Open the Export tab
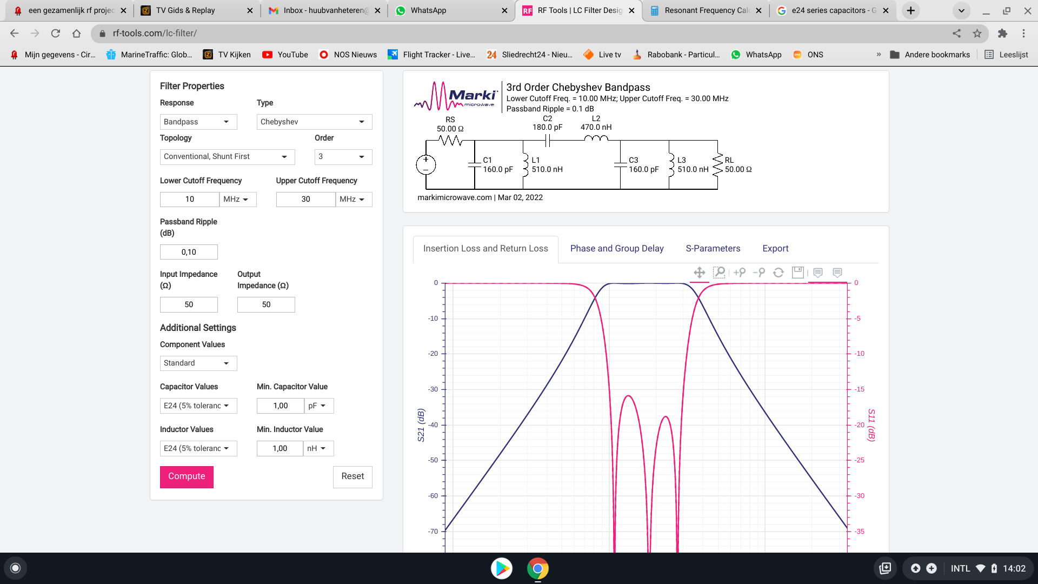This screenshot has width=1038, height=584. coord(775,248)
